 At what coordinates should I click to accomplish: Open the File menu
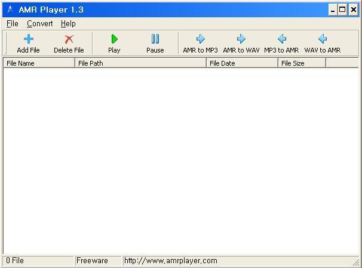(12, 23)
